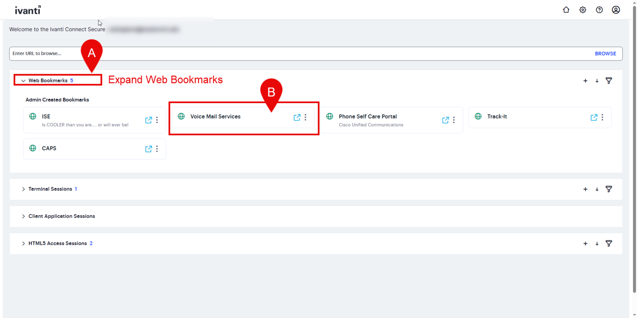Open Voice Mail Services more options menu

coord(305,117)
